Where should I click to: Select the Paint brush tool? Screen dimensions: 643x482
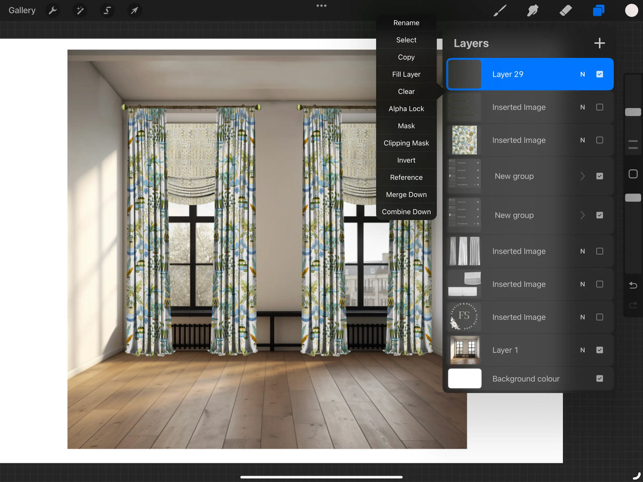[x=499, y=10]
